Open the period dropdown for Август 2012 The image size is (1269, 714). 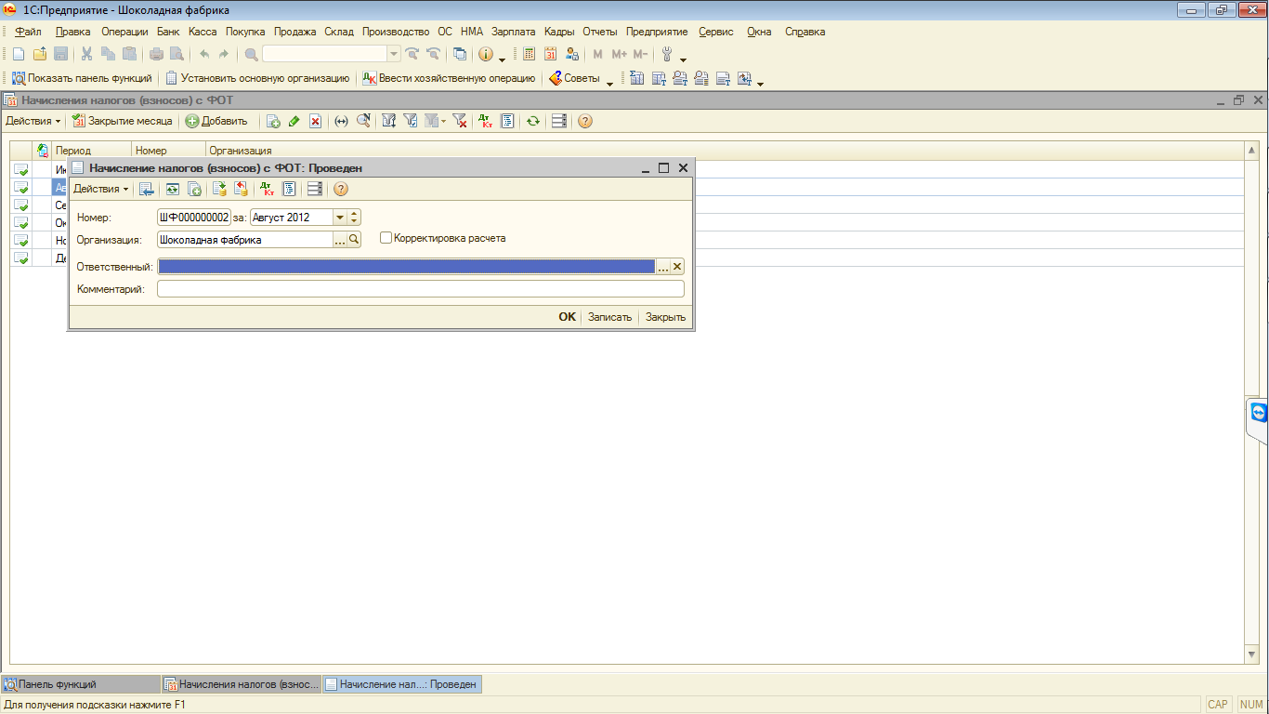(x=340, y=217)
